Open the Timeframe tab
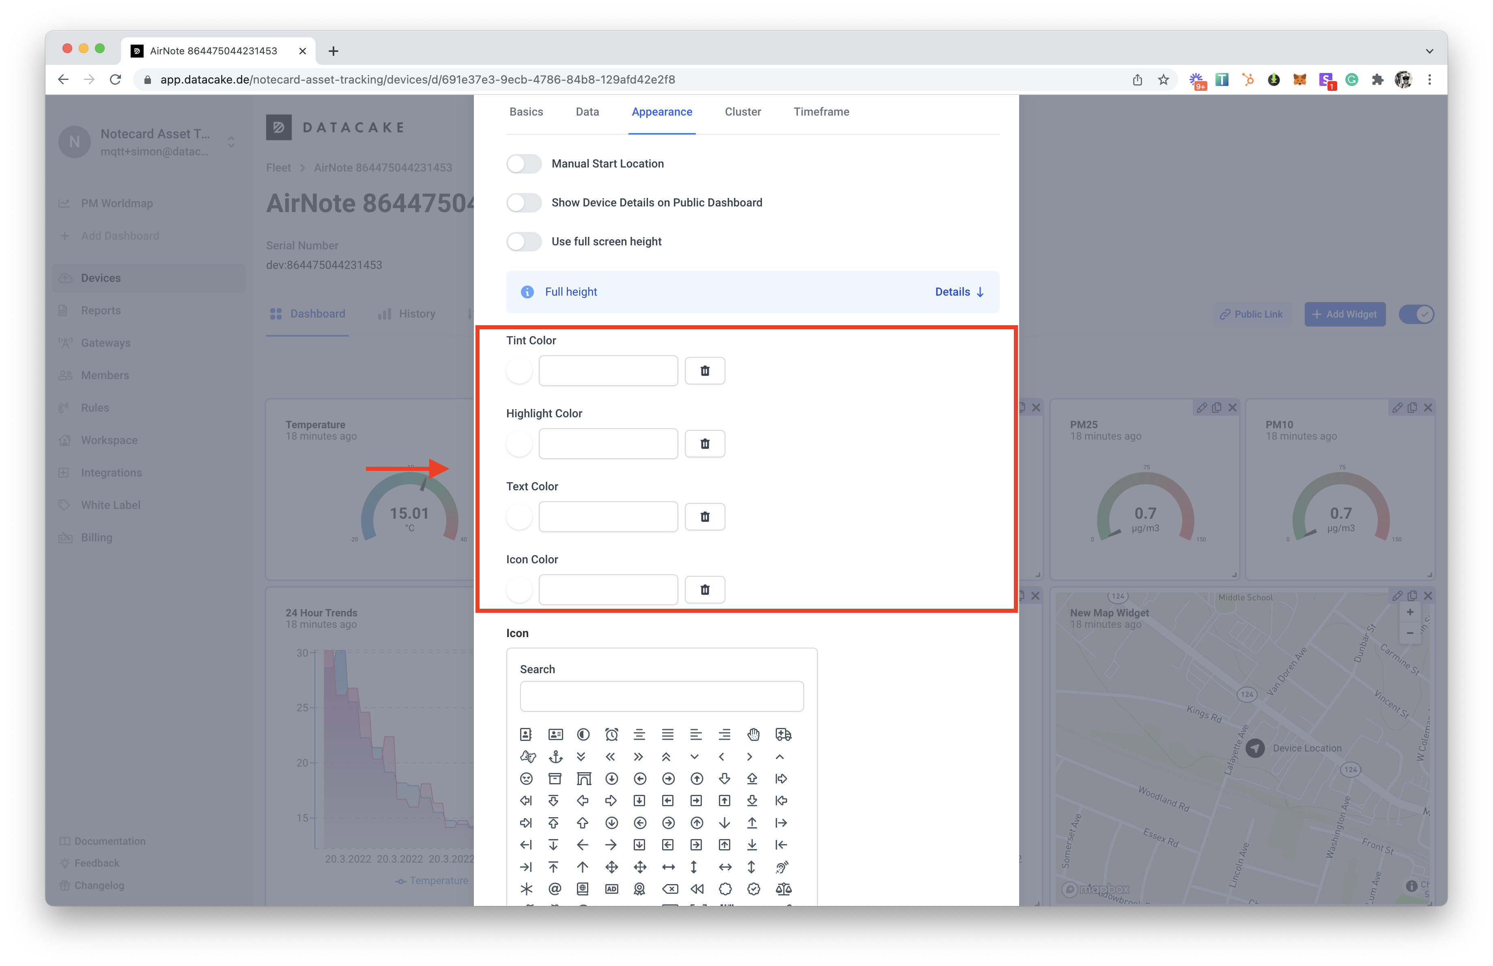The width and height of the screenshot is (1493, 966). (x=821, y=112)
